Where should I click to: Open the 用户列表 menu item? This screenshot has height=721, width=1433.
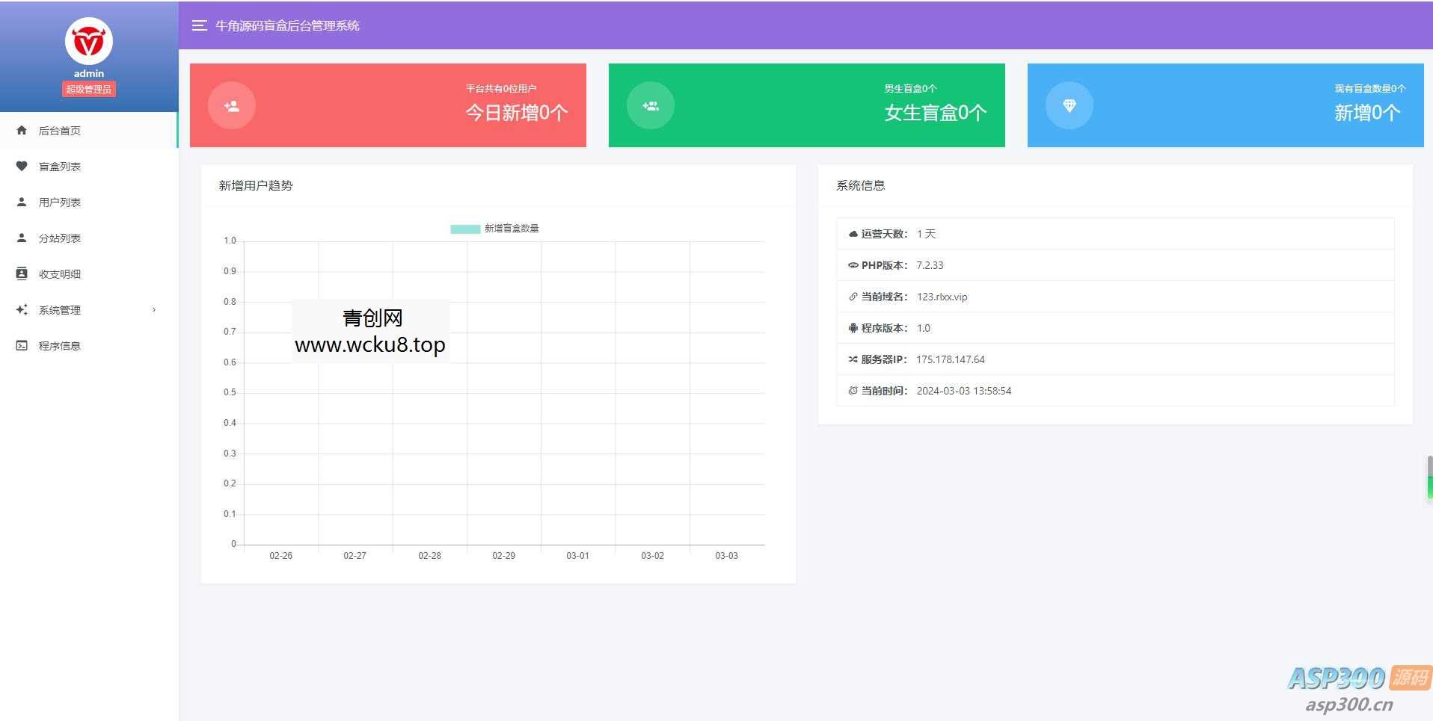60,202
